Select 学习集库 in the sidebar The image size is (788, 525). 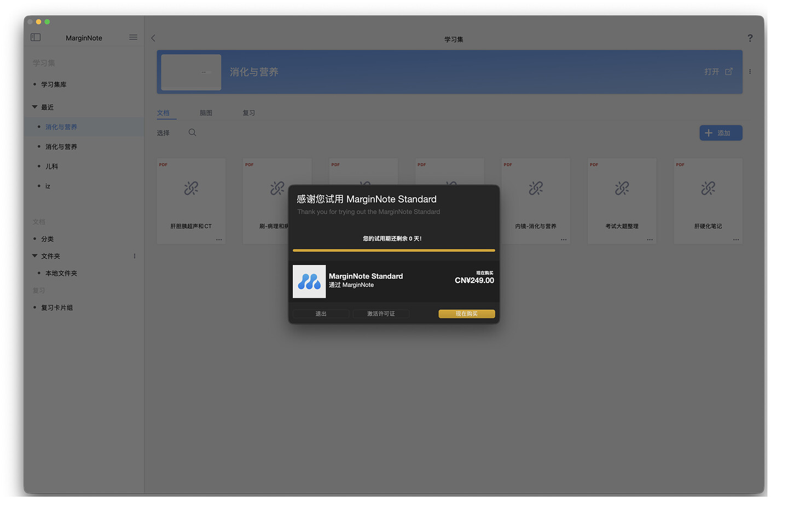(54, 84)
